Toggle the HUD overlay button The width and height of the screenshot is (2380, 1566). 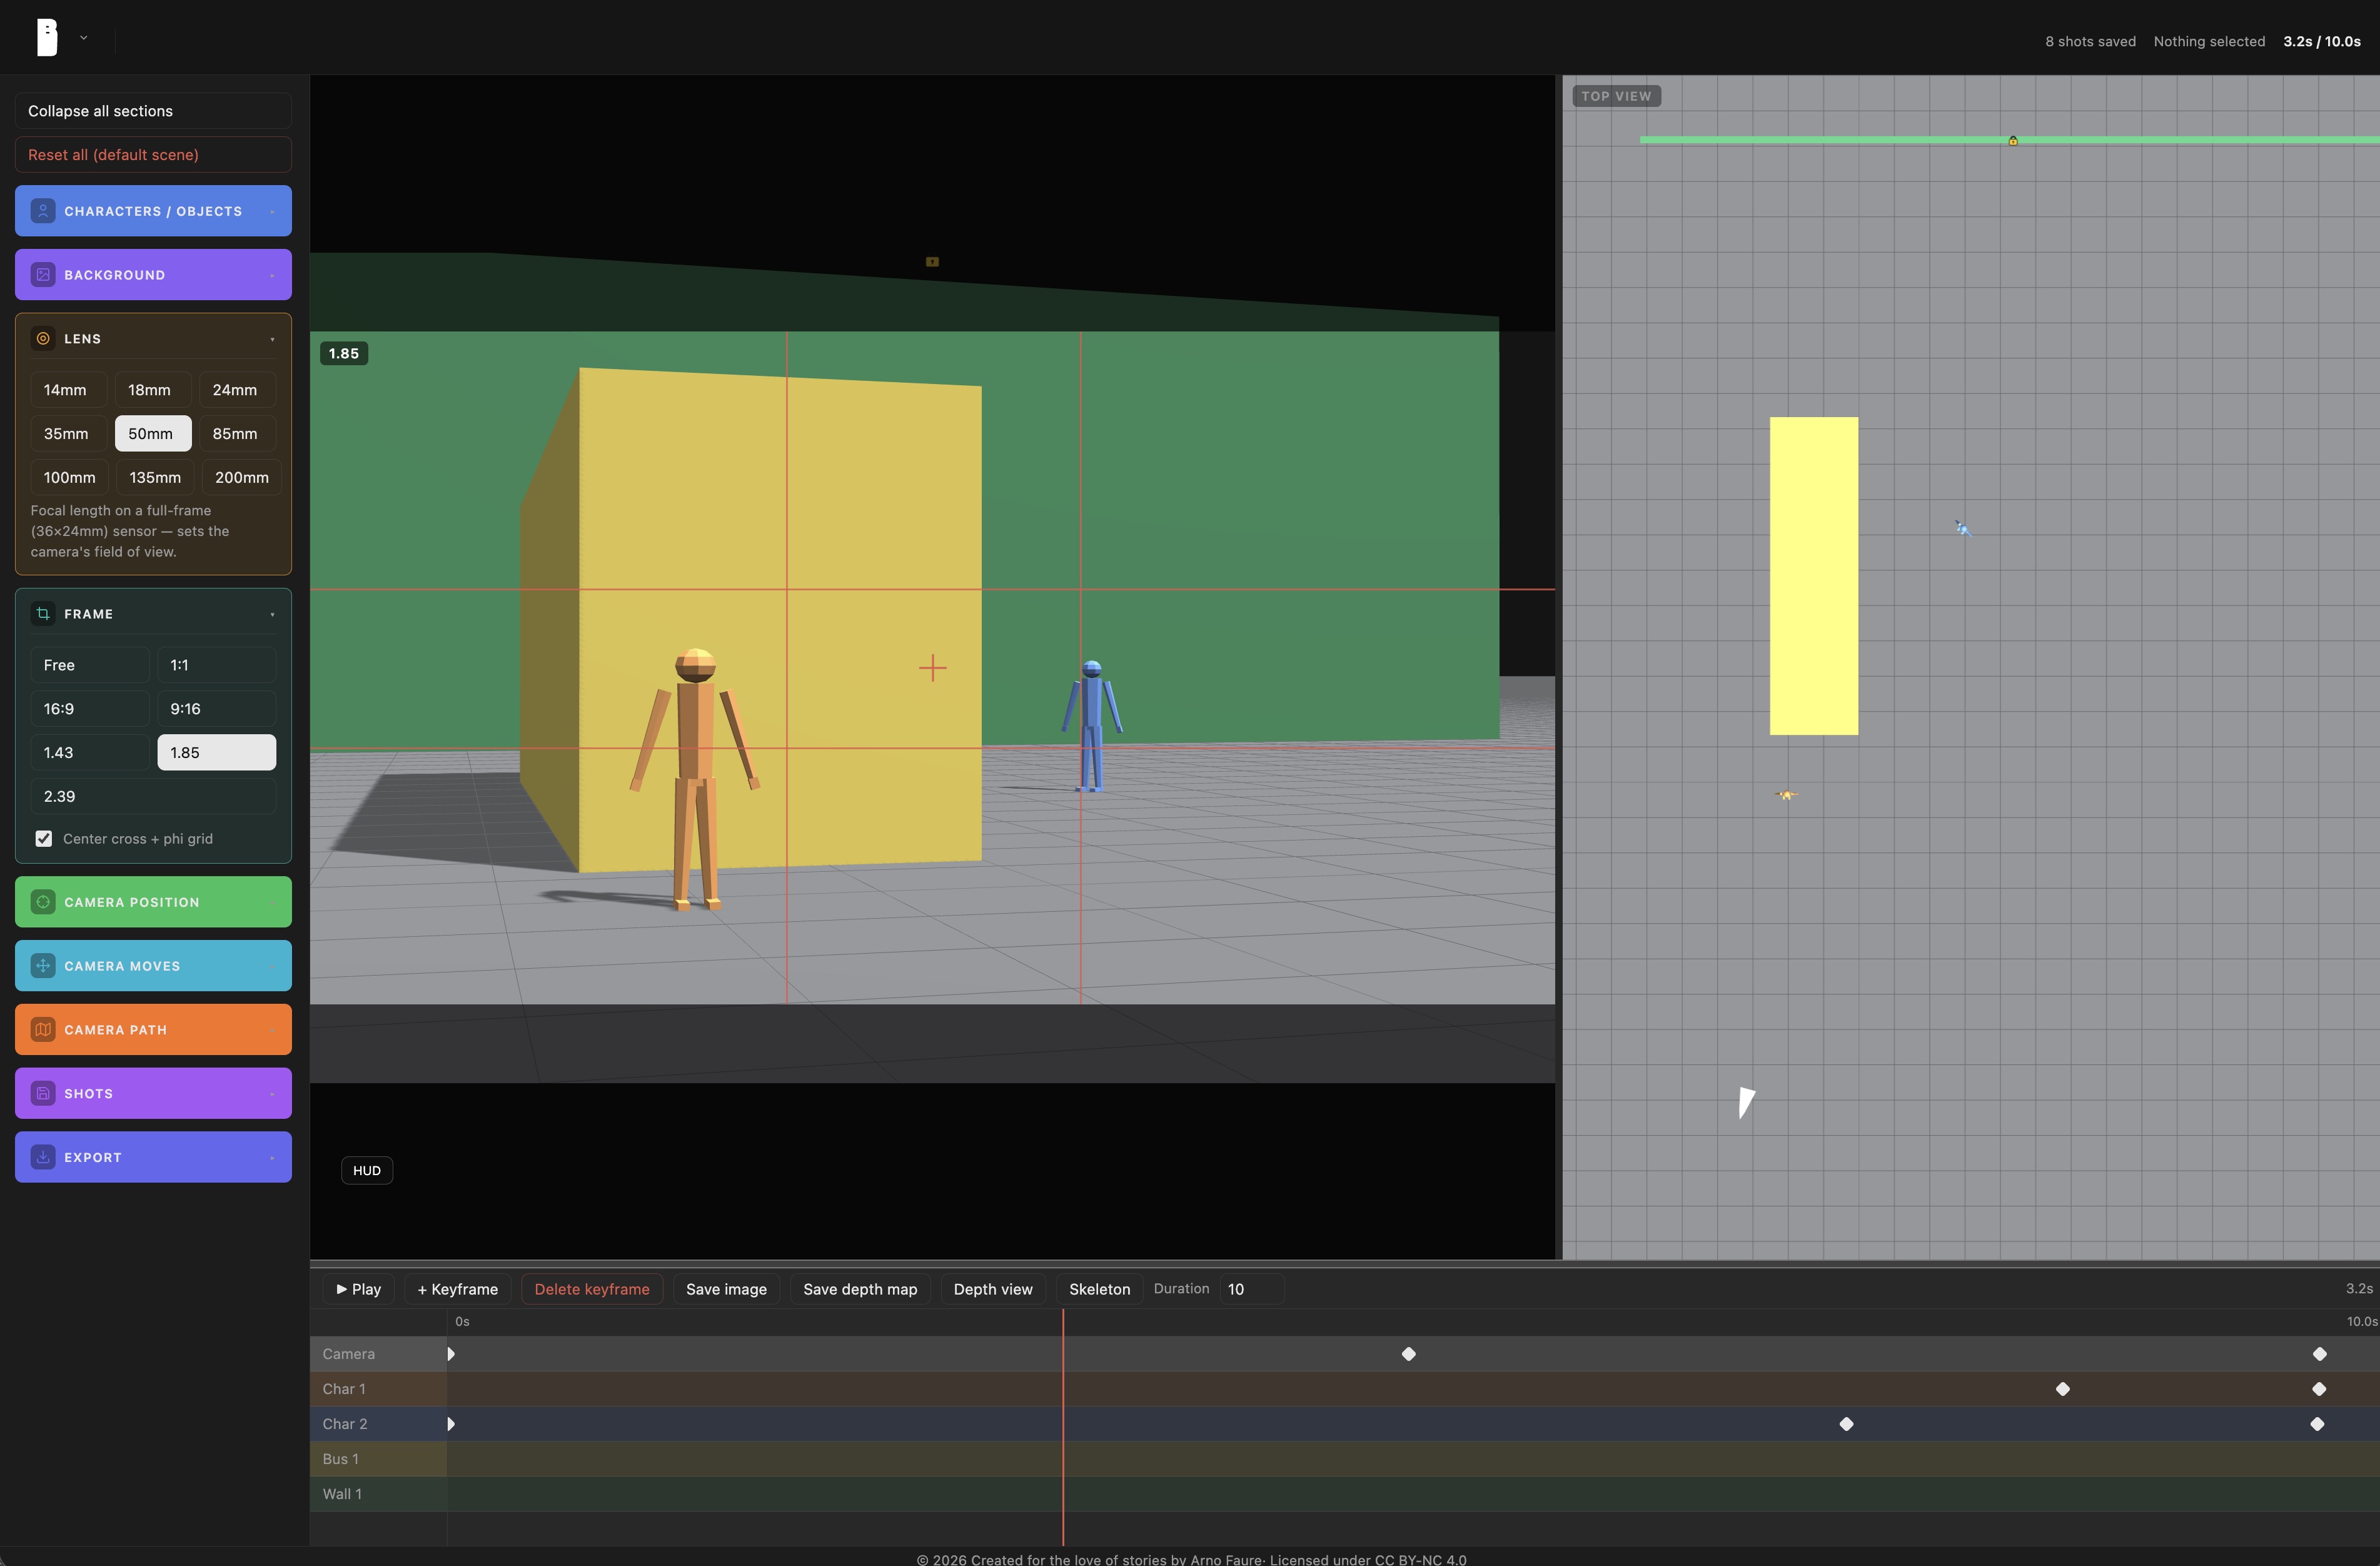click(367, 1171)
